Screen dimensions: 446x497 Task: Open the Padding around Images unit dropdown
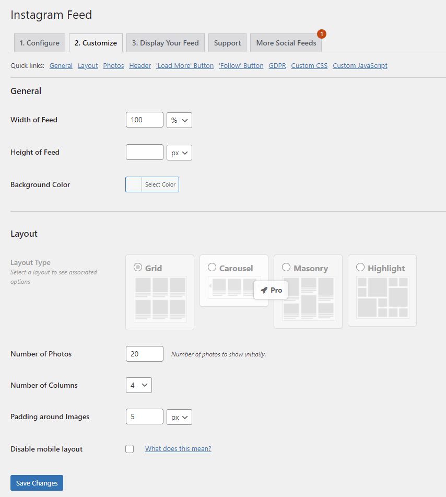click(x=179, y=417)
